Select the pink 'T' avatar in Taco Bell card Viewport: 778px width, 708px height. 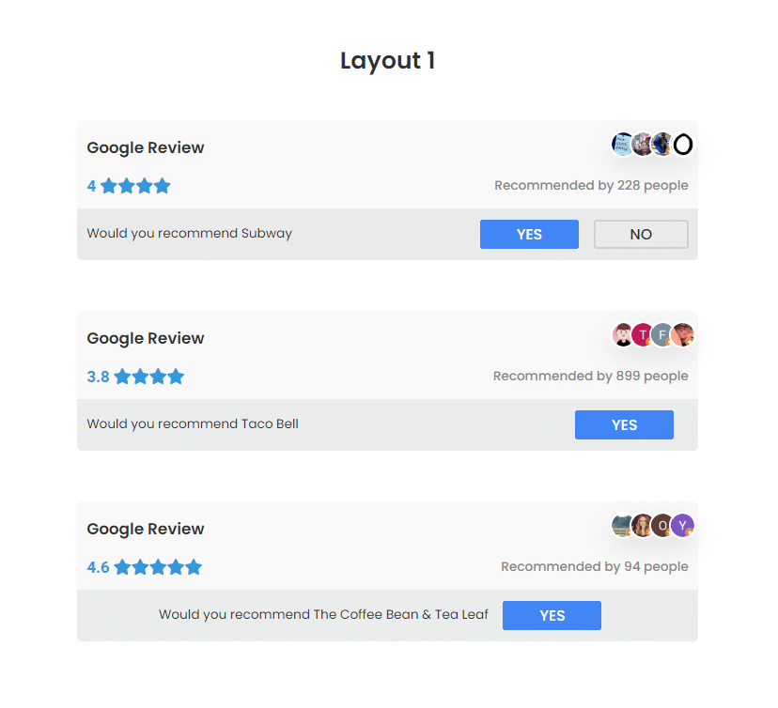(x=643, y=334)
